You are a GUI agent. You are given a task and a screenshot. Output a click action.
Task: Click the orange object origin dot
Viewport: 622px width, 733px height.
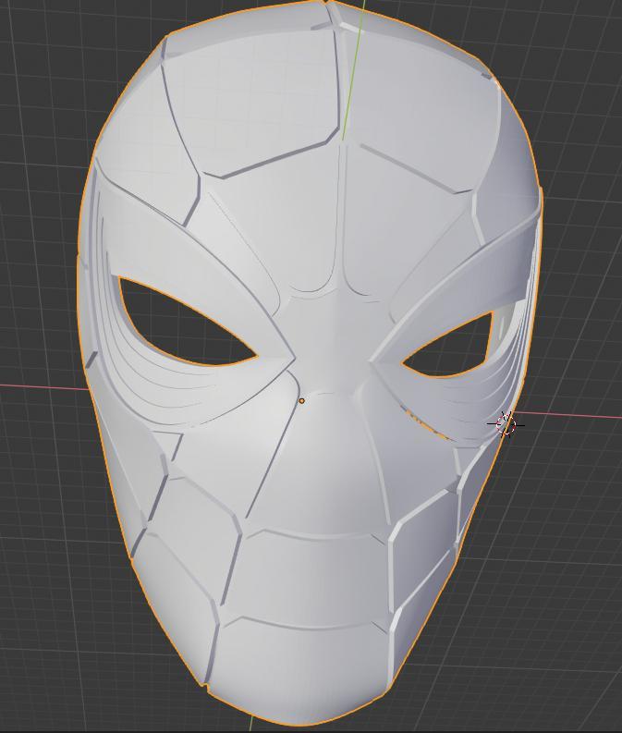(302, 400)
